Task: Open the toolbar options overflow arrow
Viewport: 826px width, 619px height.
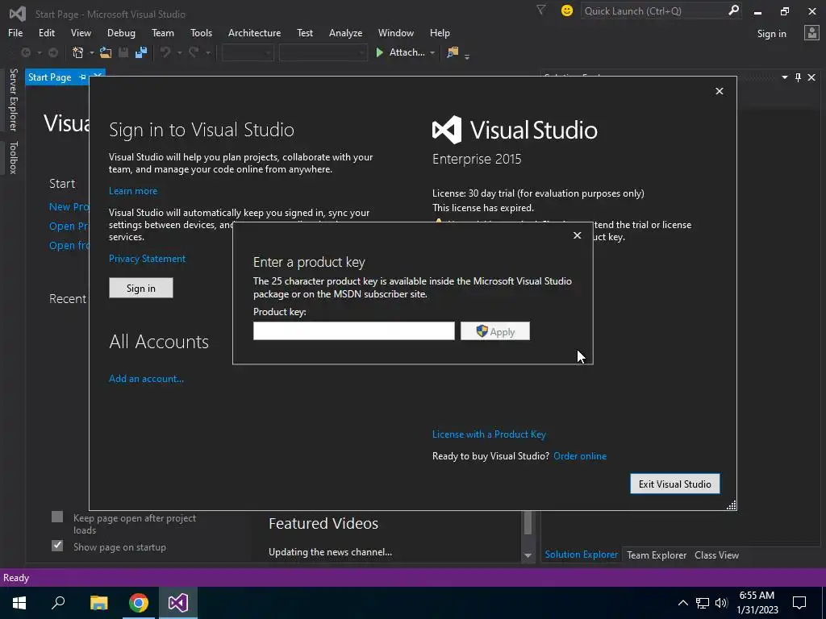Action: click(x=467, y=56)
